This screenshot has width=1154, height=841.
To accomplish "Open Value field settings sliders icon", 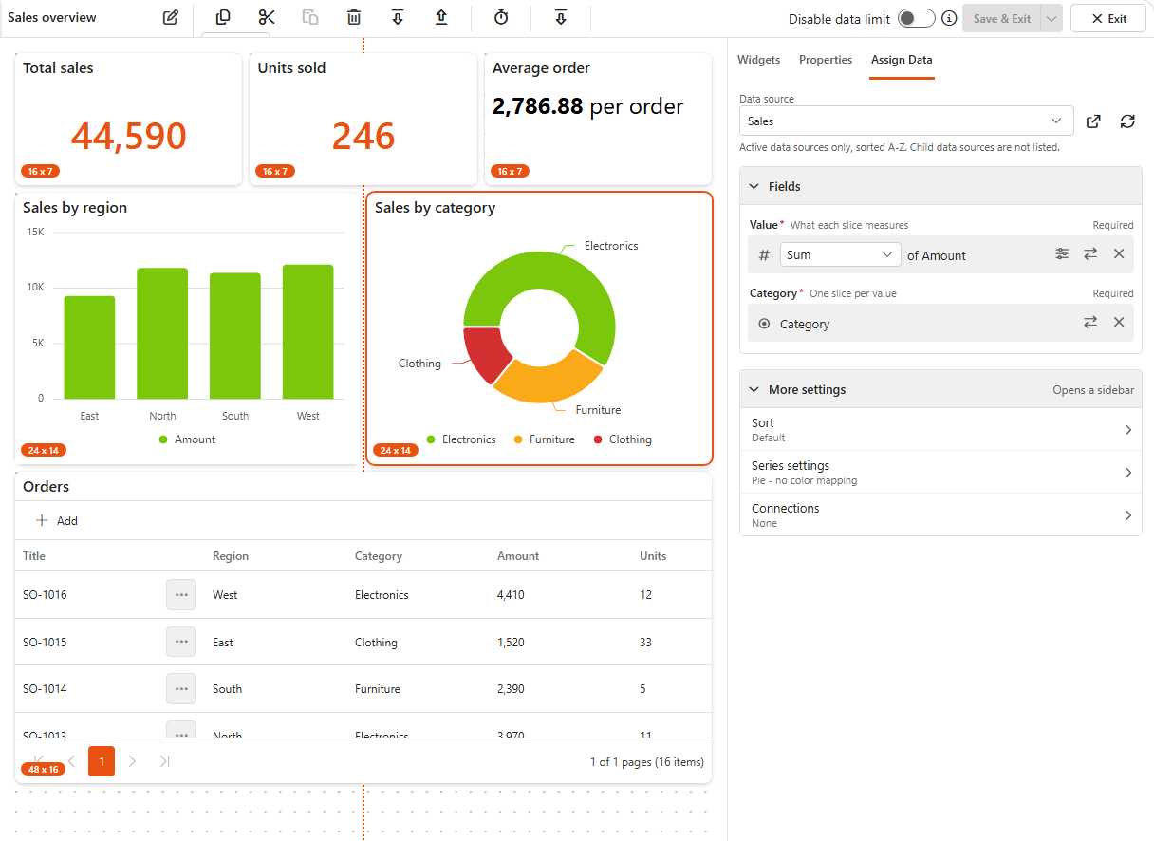I will coord(1062,254).
